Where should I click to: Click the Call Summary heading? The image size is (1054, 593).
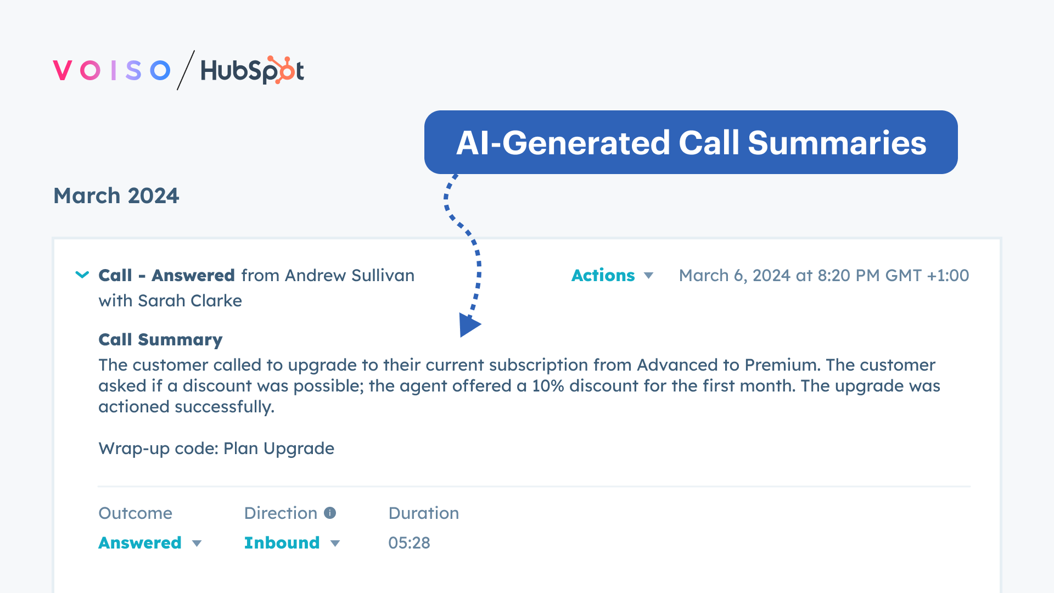(x=160, y=339)
